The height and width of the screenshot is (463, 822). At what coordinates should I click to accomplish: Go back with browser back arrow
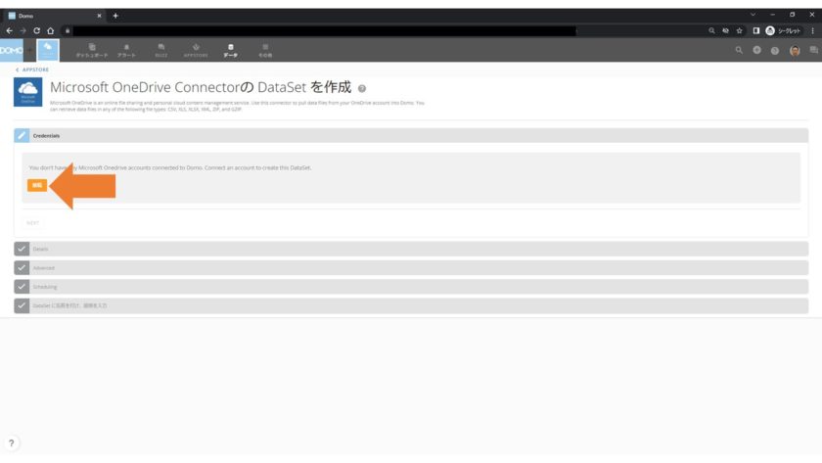point(10,31)
